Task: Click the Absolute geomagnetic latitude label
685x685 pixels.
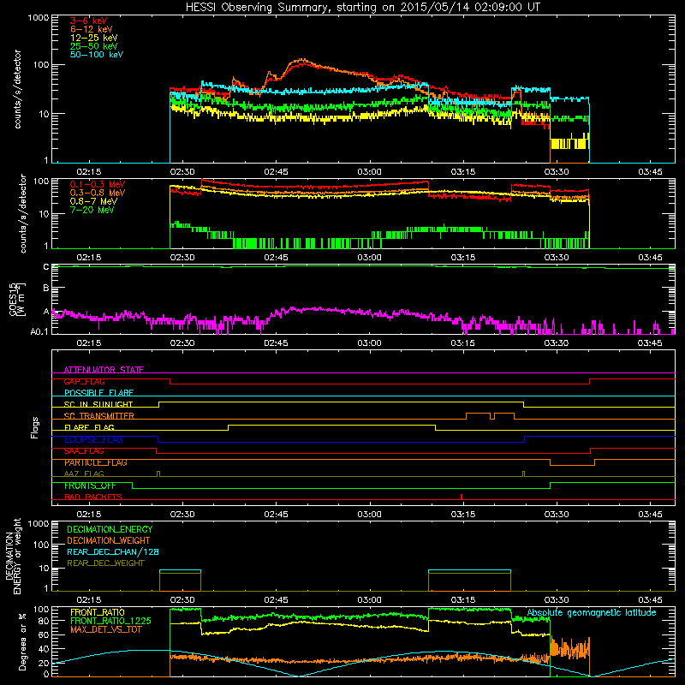Action: click(x=592, y=613)
